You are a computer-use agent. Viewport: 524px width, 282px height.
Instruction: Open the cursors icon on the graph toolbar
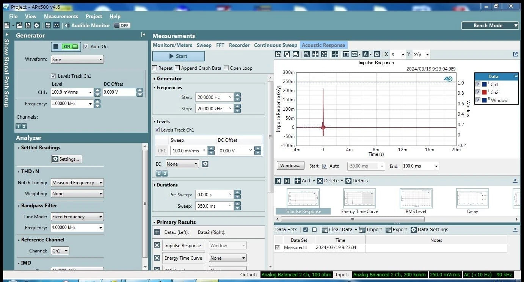(x=335, y=54)
